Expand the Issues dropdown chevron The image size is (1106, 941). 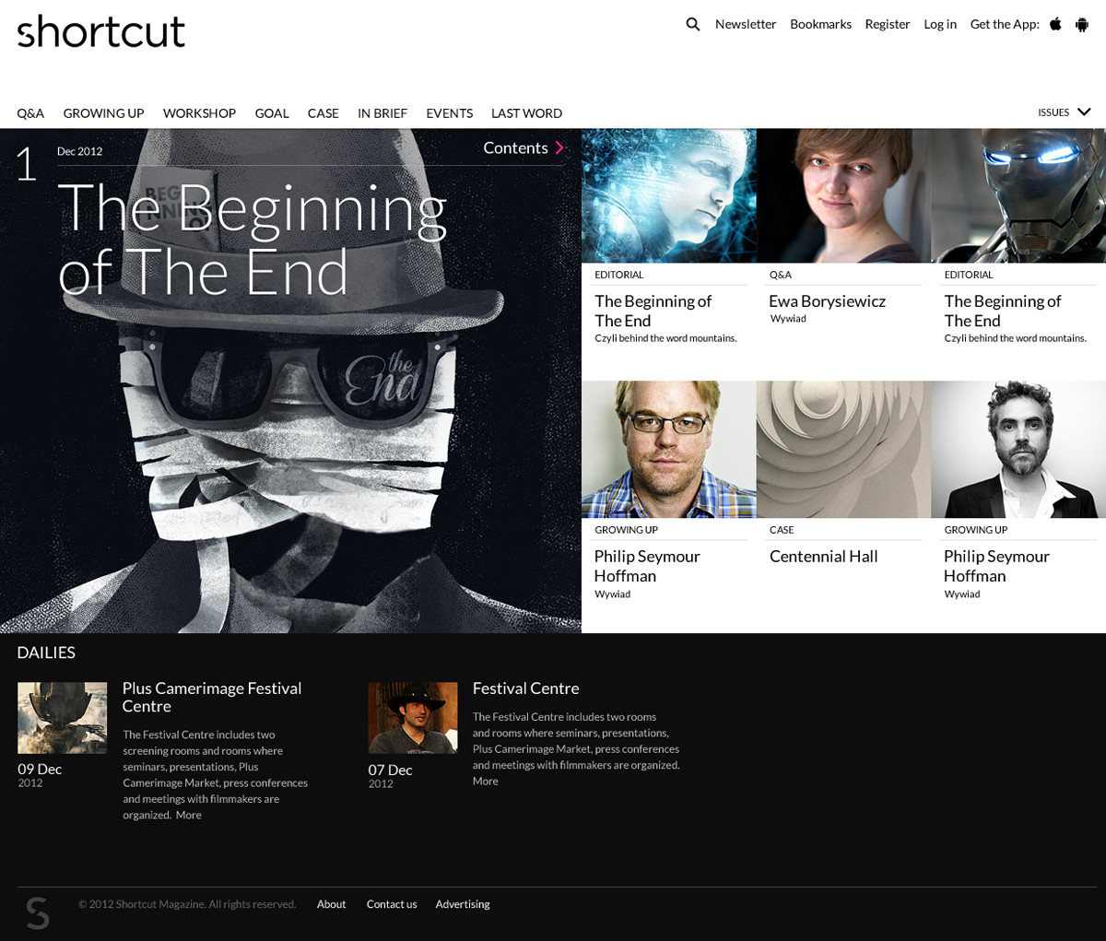click(1084, 112)
